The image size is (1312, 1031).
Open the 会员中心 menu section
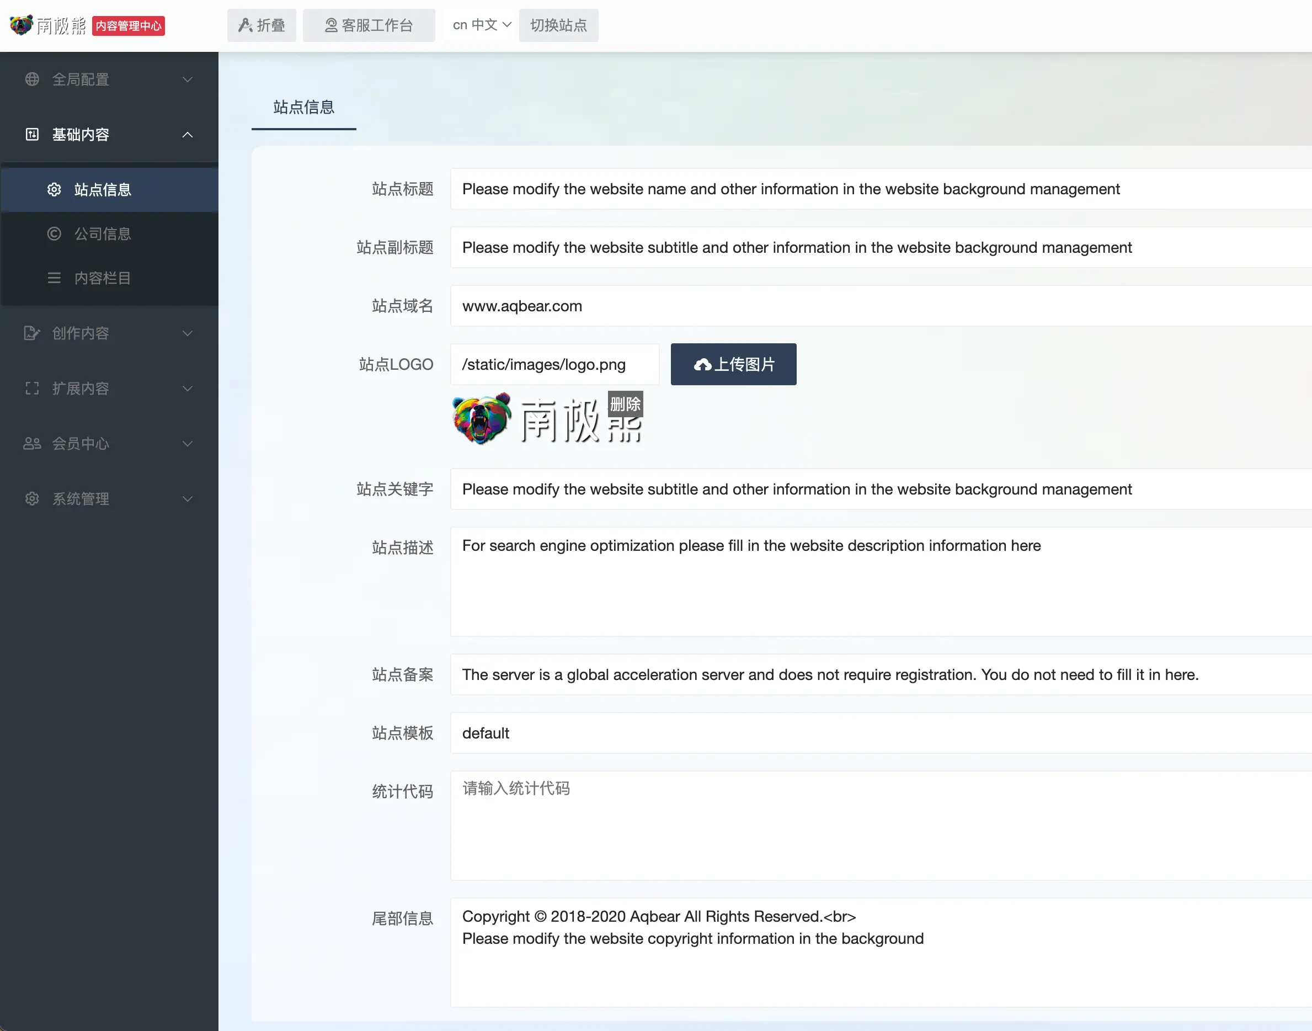pos(109,443)
